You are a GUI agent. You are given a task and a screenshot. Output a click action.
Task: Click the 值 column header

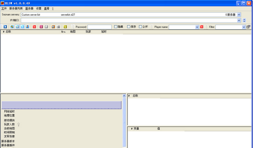pyautogui.click(x=159, y=129)
